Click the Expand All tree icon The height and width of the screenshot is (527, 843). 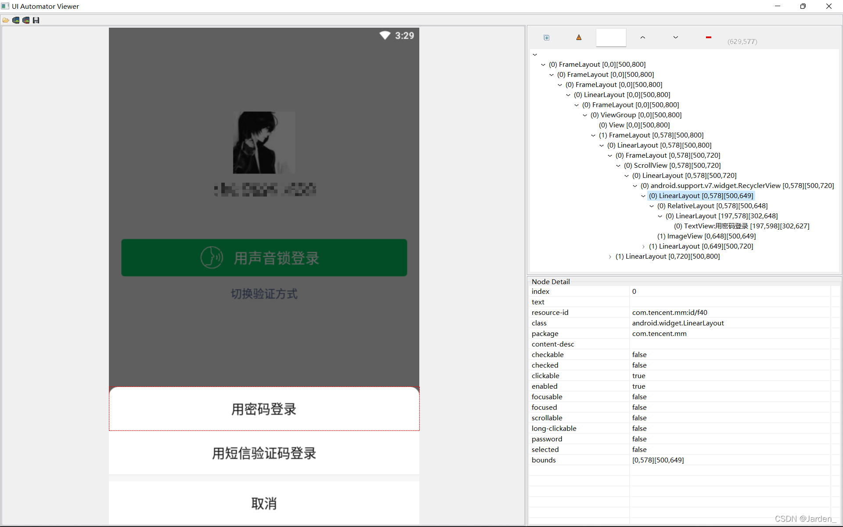pyautogui.click(x=547, y=38)
